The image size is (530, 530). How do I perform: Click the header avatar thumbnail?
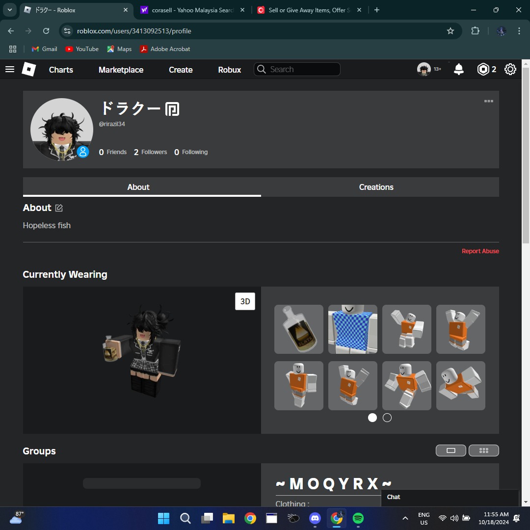pos(424,69)
